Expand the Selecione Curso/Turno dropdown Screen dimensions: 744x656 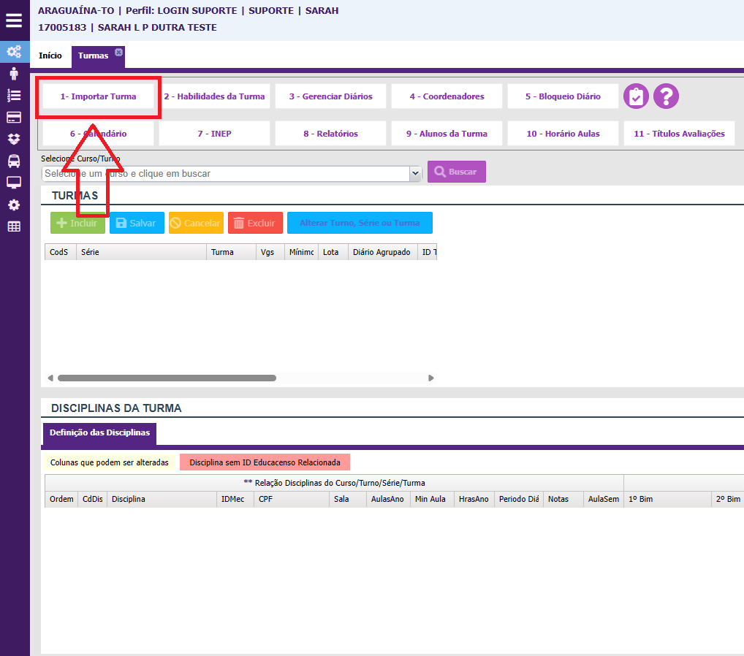click(415, 173)
